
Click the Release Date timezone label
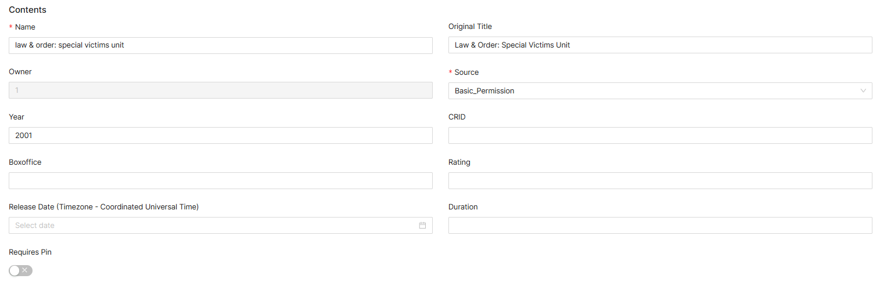(x=103, y=207)
